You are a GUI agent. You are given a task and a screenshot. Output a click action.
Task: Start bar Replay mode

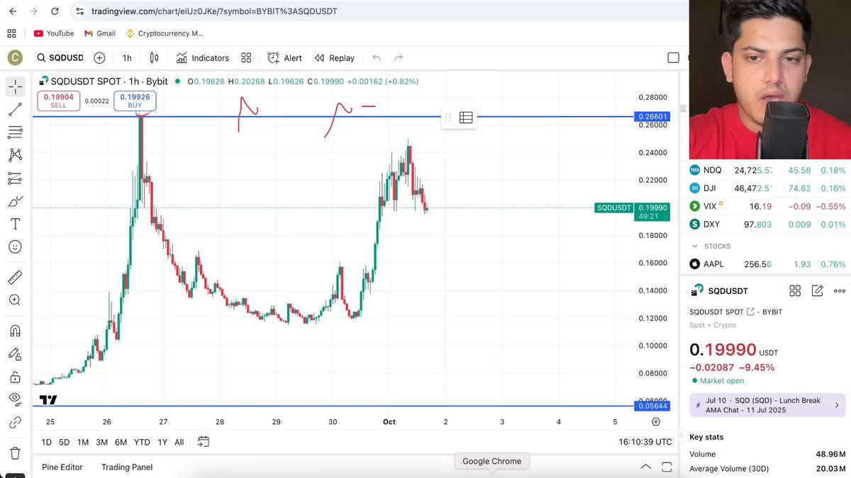(334, 58)
